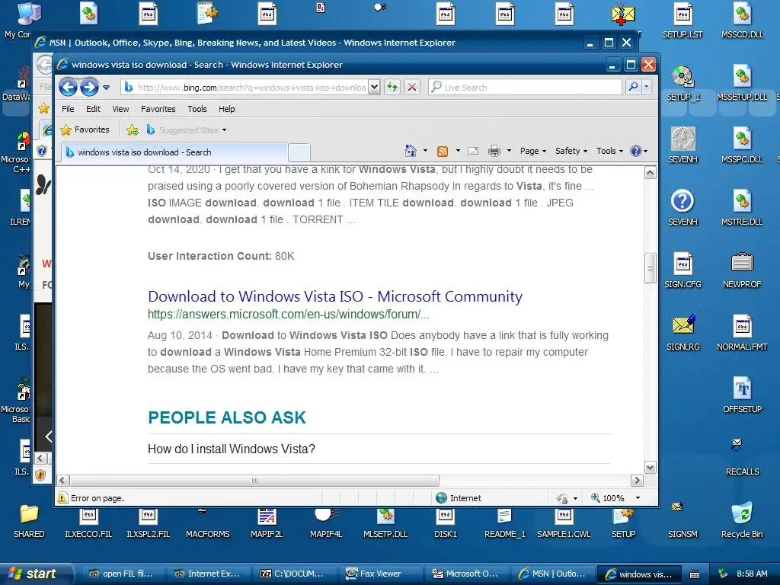Click the Internet zone status indicator
780x585 pixels.
click(x=459, y=498)
